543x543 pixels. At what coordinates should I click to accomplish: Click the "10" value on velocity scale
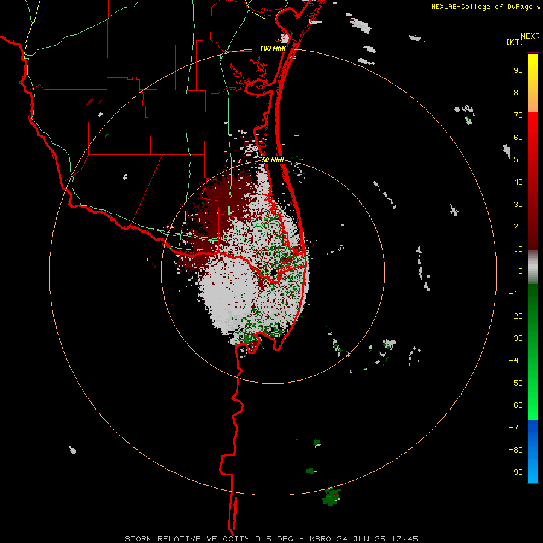point(518,249)
